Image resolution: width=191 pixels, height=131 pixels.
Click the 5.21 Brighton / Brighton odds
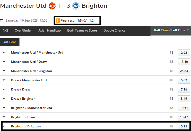[x=184, y=126]
